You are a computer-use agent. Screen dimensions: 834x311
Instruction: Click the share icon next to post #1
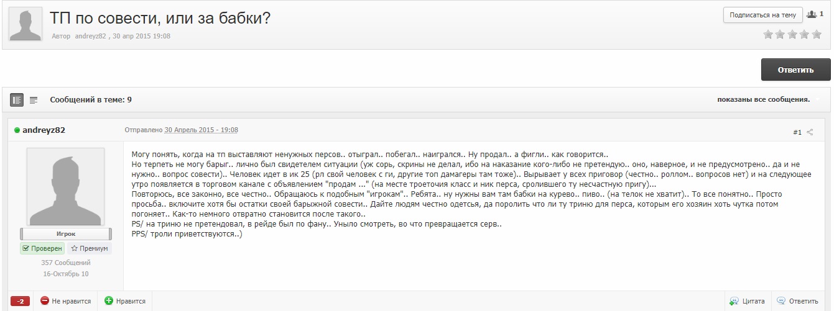pyautogui.click(x=810, y=132)
